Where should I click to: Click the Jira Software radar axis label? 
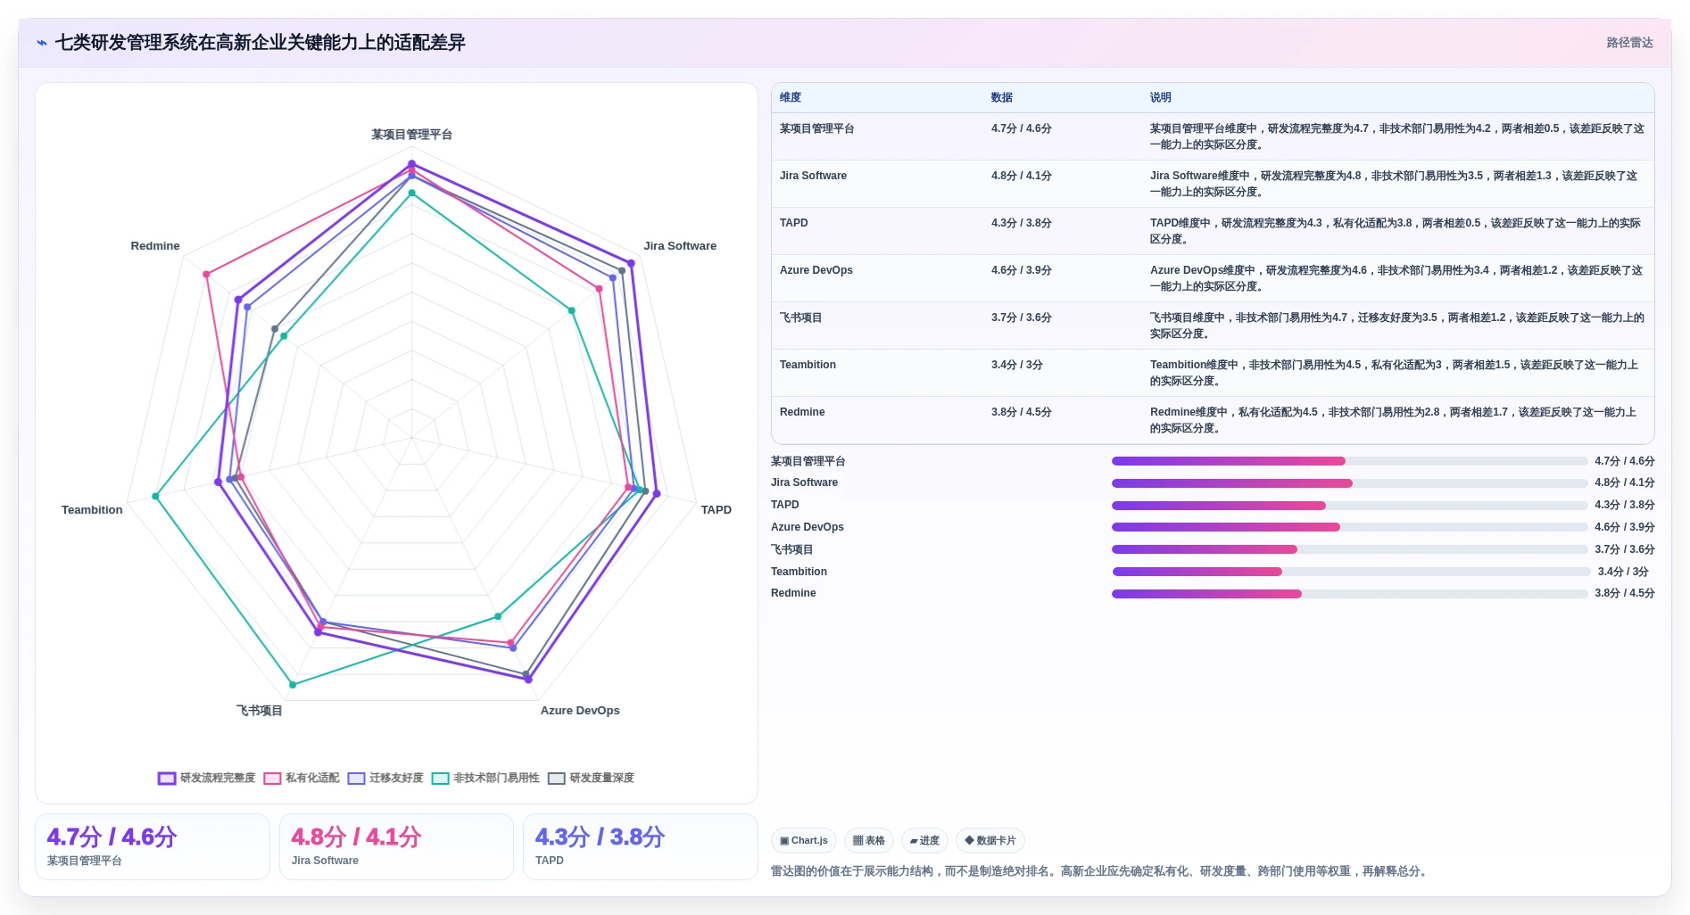pyautogui.click(x=680, y=246)
